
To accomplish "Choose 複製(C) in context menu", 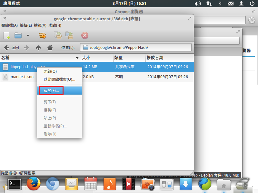I will (x=59, y=110).
